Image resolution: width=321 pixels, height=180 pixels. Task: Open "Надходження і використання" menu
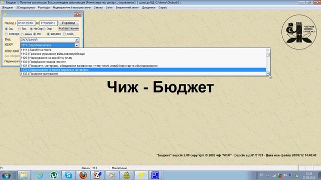[x=72, y=7]
